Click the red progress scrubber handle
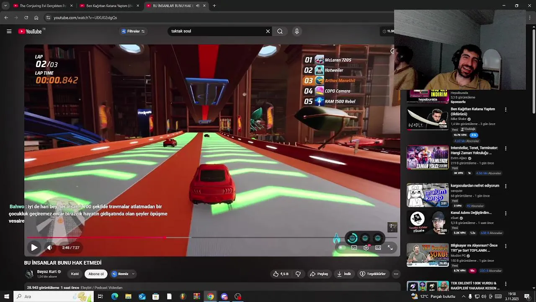Viewport: 536px width, 302px height. (x=165, y=238)
